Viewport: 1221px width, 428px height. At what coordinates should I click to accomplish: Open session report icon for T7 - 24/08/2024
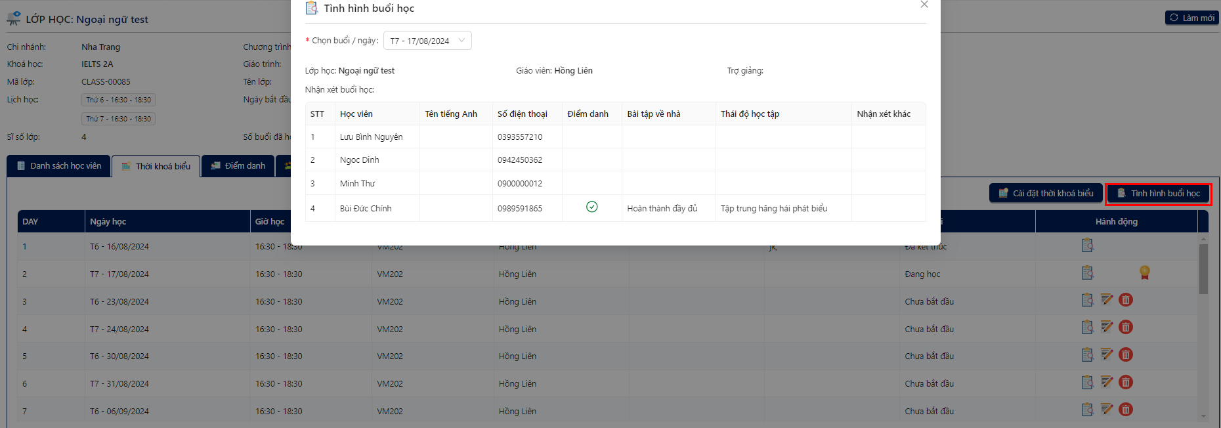coord(1087,327)
